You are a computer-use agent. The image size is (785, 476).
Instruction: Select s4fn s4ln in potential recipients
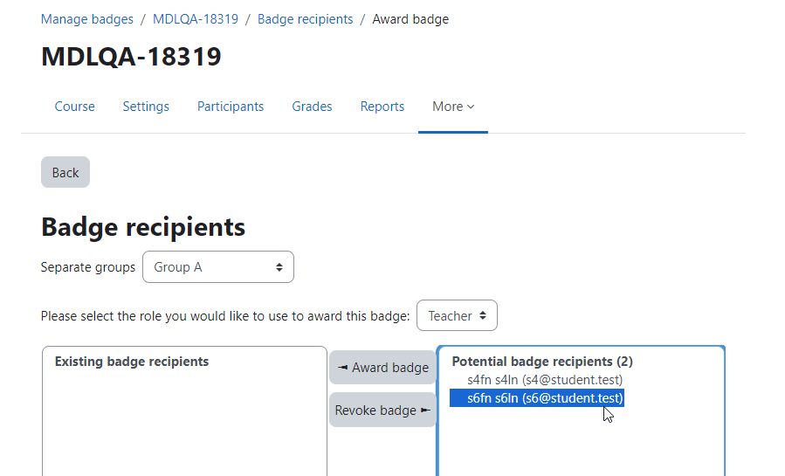(545, 380)
